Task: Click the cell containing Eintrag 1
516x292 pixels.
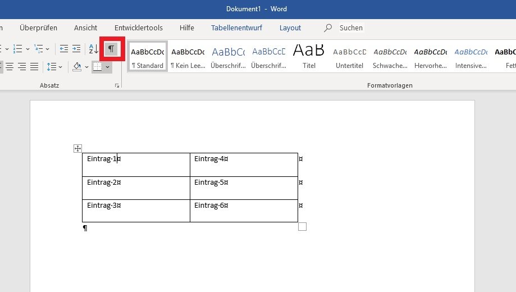Action: [x=136, y=165]
